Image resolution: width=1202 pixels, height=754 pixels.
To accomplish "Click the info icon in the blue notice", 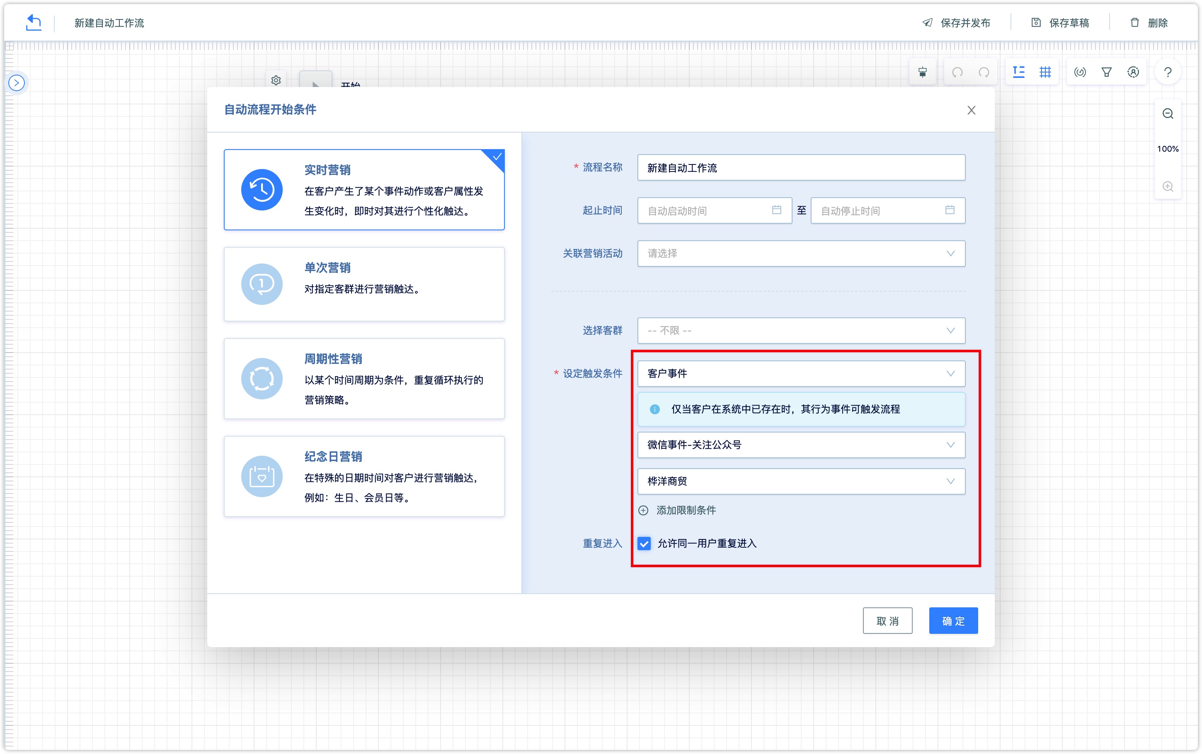I will click(x=655, y=409).
